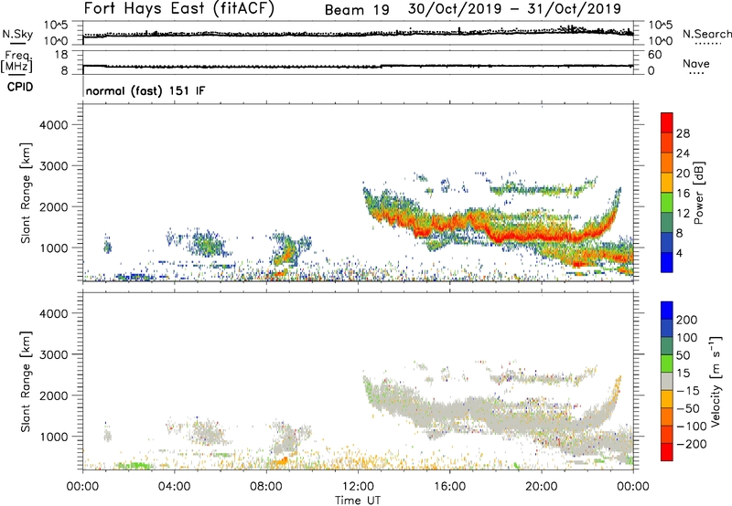Pick the gray ±15 m/s Velocity colorbar segment
The height and width of the screenshot is (506, 732).
(667, 381)
